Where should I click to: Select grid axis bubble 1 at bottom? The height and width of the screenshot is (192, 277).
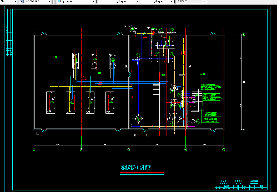(34, 149)
